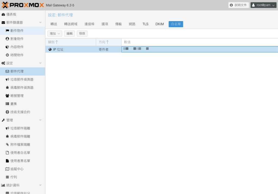This screenshot has width=278, height=194.
Task: Switch to the TLS tab
Action: click(146, 24)
